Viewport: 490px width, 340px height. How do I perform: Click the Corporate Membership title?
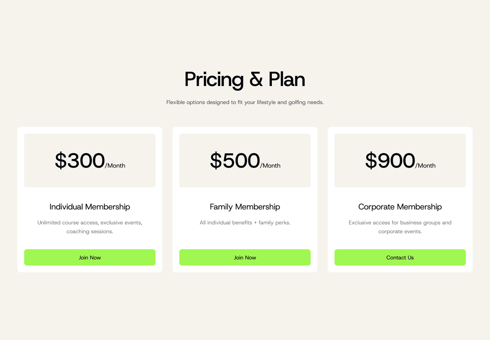click(x=400, y=207)
